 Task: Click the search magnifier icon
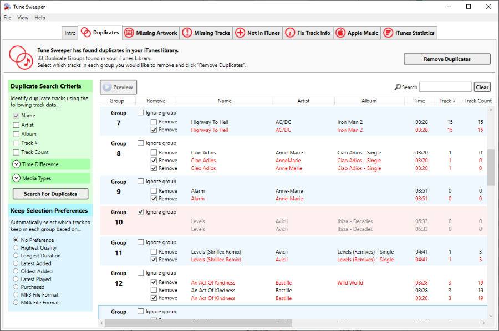click(398, 87)
